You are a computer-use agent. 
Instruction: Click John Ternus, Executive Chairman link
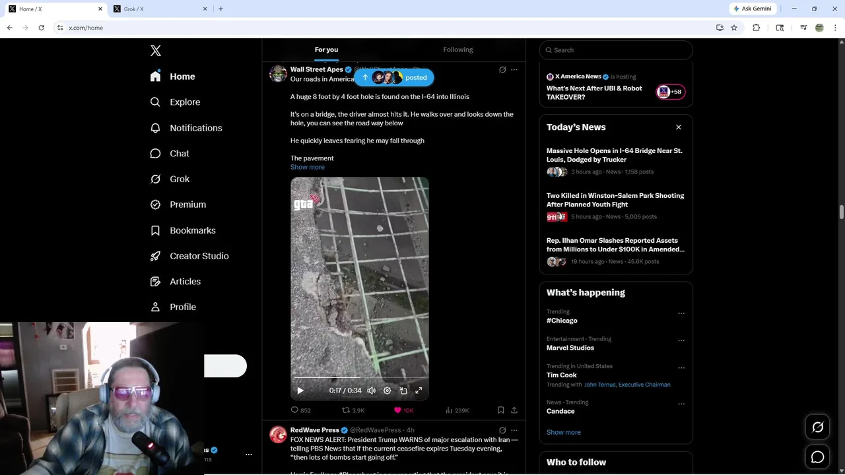point(627,385)
